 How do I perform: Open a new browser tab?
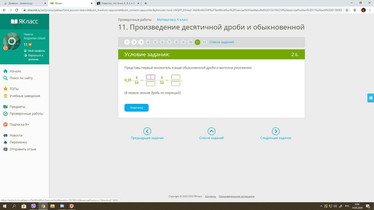(x=146, y=3)
